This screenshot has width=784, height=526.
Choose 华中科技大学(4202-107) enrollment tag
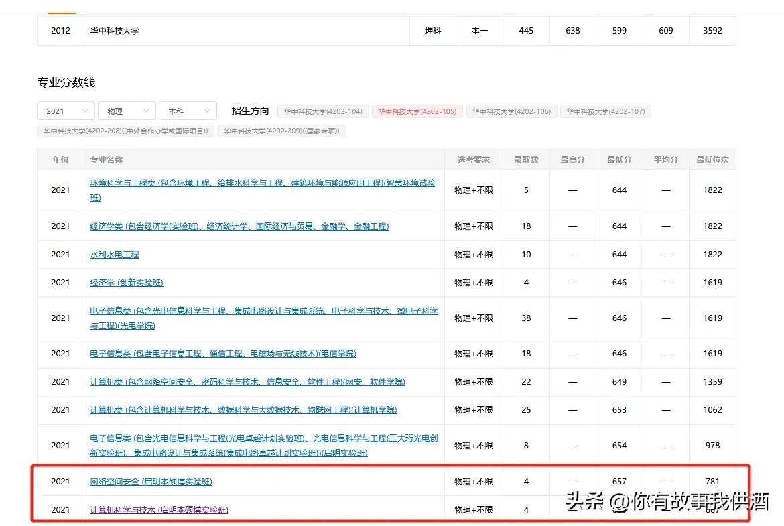point(606,111)
